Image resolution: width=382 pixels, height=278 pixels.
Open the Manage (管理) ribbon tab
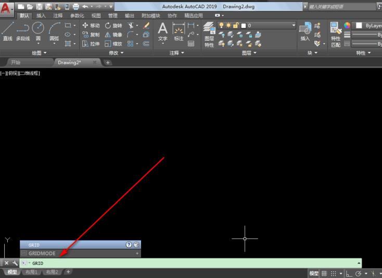tap(113, 16)
